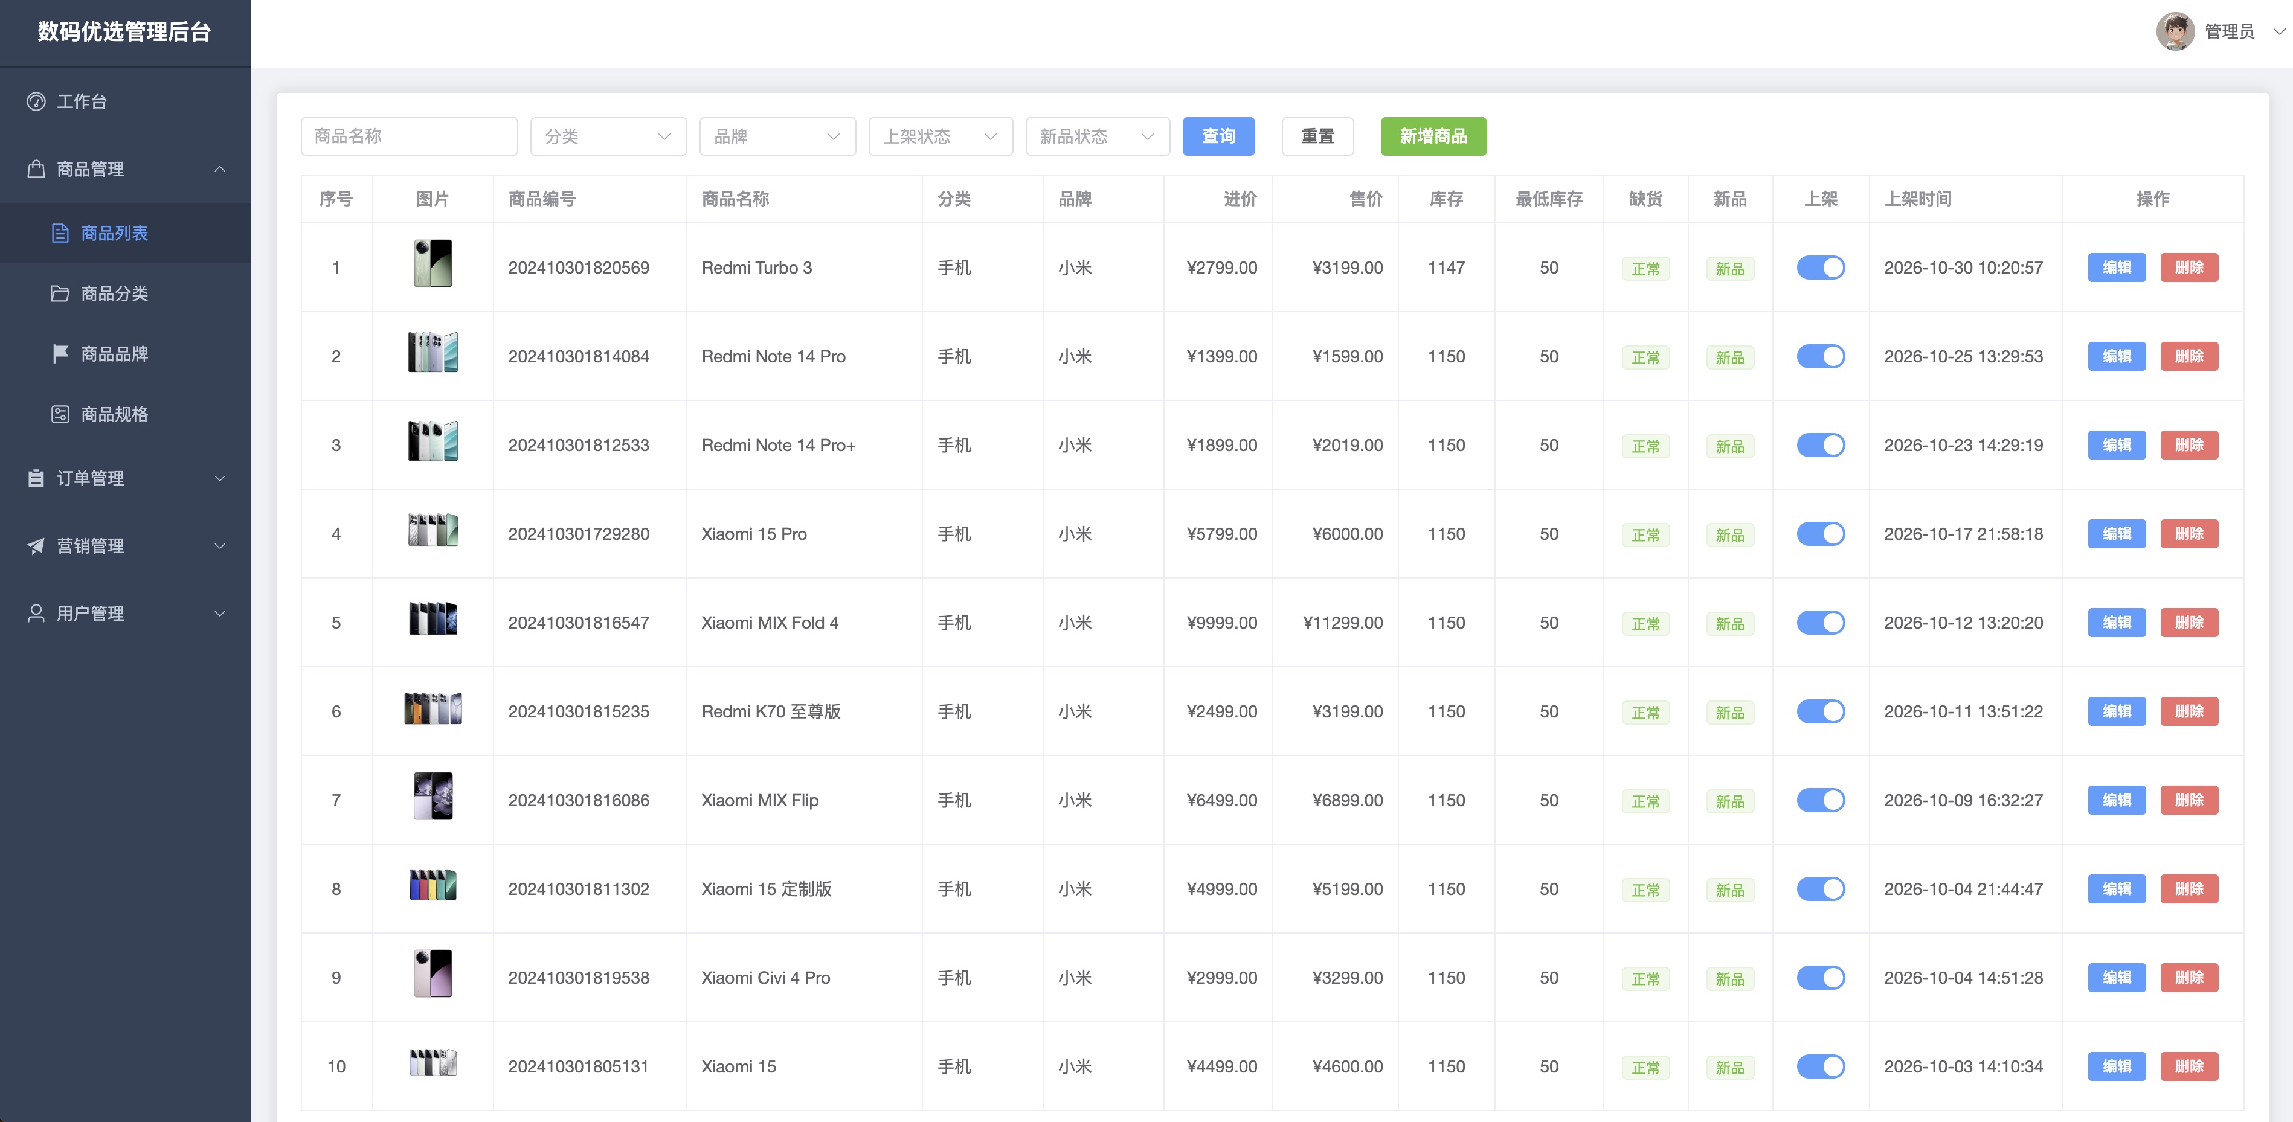Edit the Xiaomi 15 定制版 product

[2116, 889]
